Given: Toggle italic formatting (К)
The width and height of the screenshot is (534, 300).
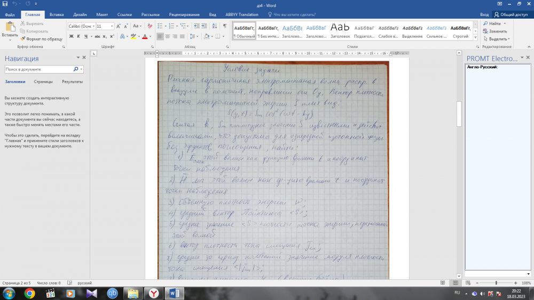Looking at the screenshot, I should pyautogui.click(x=78, y=36).
